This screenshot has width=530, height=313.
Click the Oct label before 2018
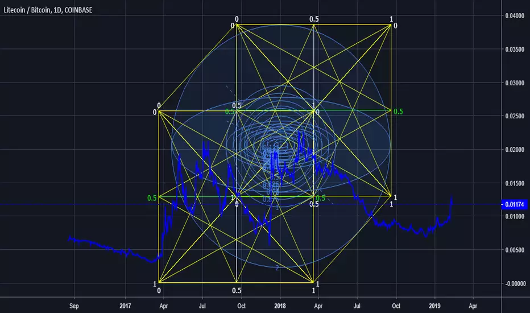pyautogui.click(x=241, y=306)
